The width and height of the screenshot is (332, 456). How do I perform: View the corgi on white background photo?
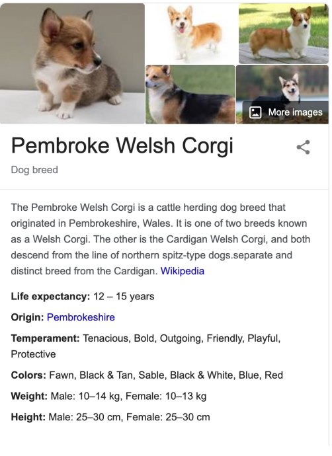191,34
